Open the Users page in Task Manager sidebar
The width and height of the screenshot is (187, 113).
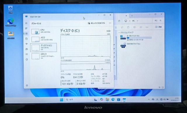coord(27,49)
